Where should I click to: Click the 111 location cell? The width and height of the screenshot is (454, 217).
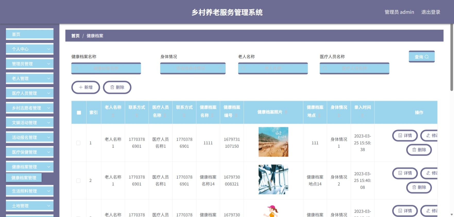[x=315, y=143]
